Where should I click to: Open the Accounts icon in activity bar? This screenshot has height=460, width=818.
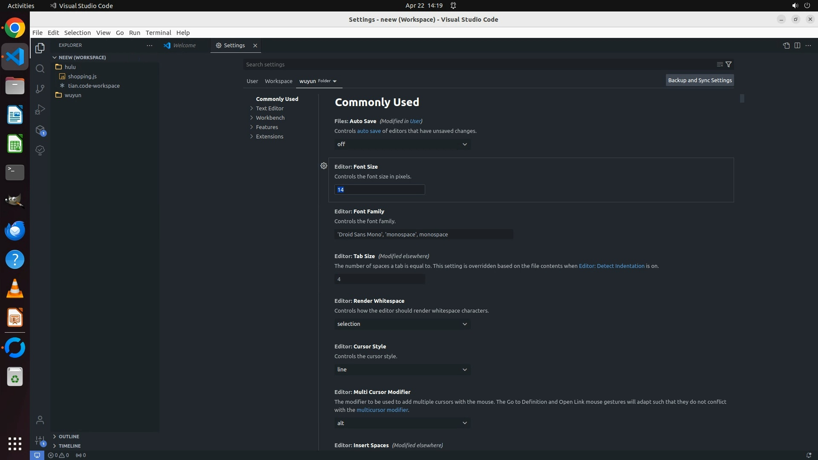(40, 420)
